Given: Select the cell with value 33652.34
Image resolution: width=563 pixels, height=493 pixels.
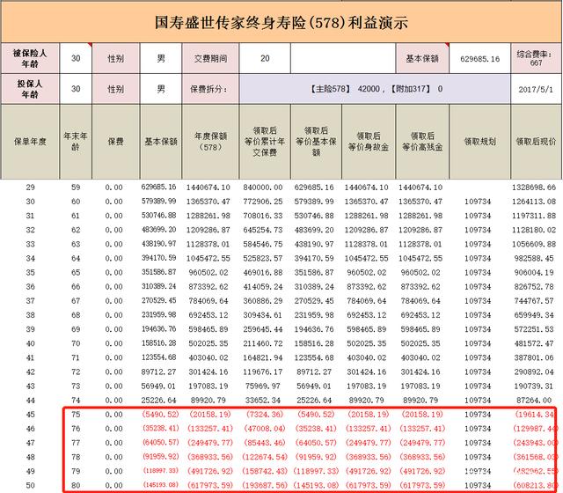Looking at the screenshot, I should (263, 401).
